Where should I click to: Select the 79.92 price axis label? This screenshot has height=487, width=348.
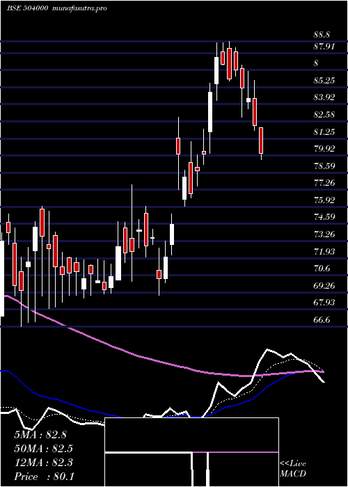[324, 149]
